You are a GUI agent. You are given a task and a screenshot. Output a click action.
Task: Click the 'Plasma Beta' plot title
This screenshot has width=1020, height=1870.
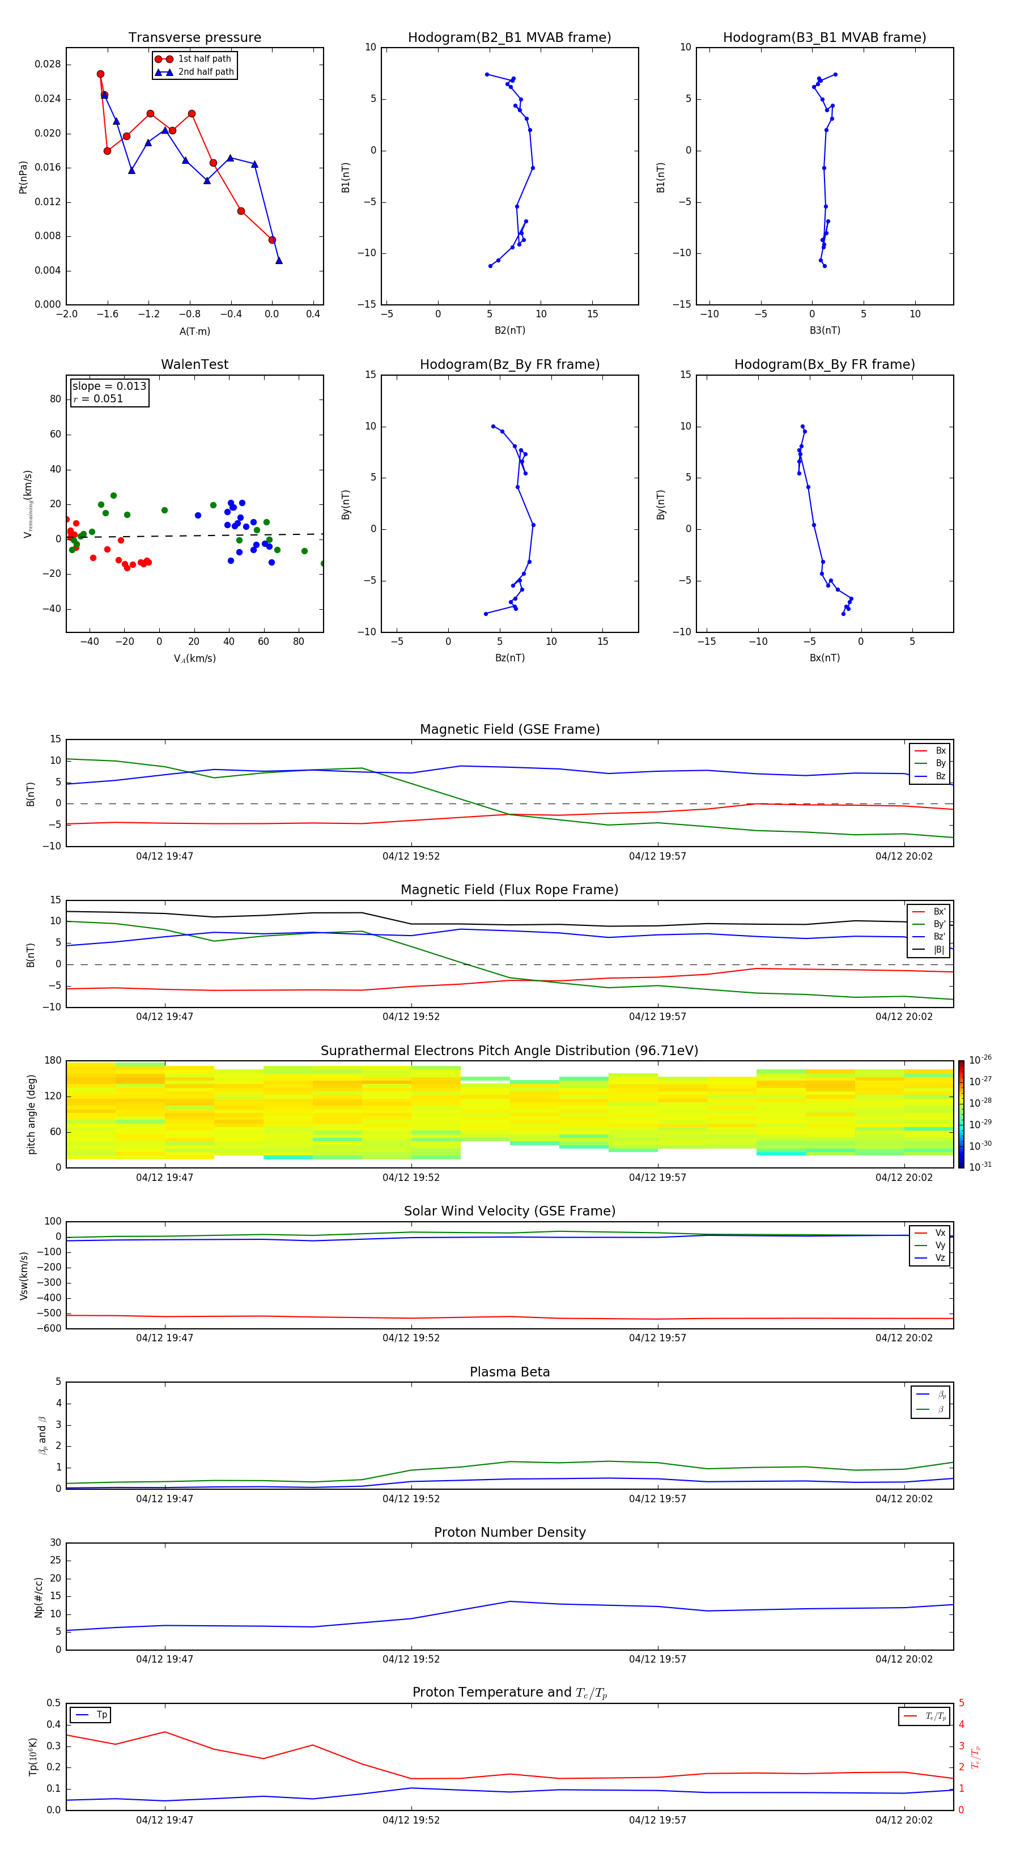click(x=509, y=1372)
